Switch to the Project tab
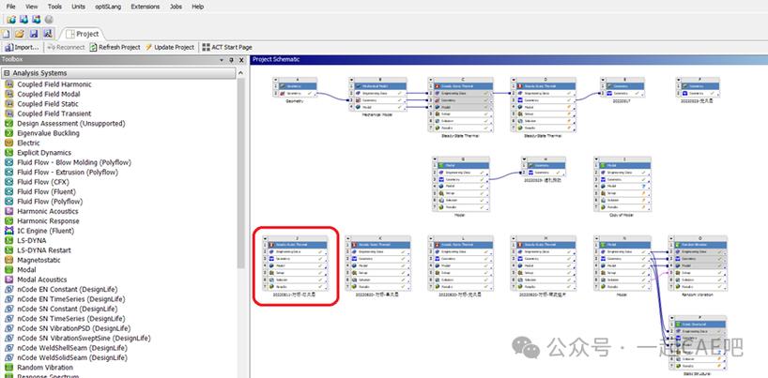Image resolution: width=768 pixels, height=378 pixels. click(x=83, y=34)
